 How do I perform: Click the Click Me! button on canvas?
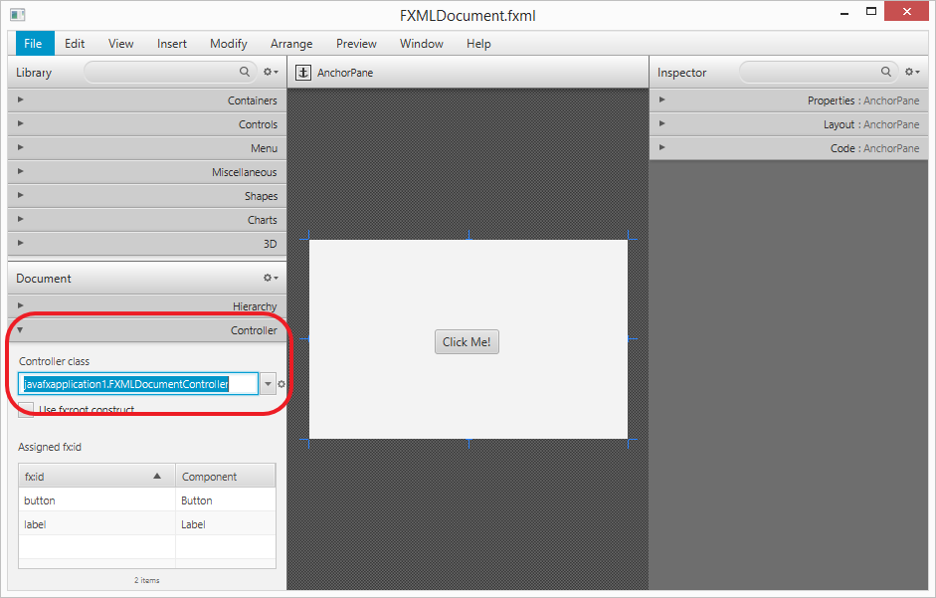coord(467,342)
